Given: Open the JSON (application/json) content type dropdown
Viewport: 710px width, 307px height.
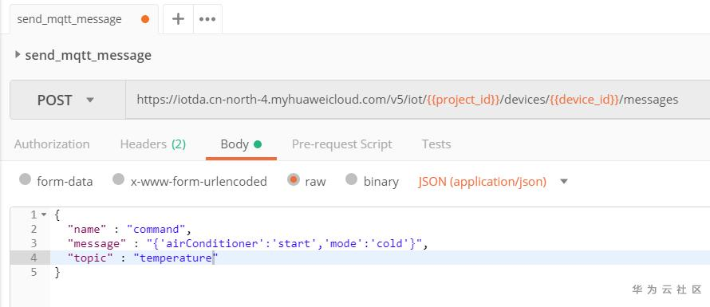Looking at the screenshot, I should point(493,182).
